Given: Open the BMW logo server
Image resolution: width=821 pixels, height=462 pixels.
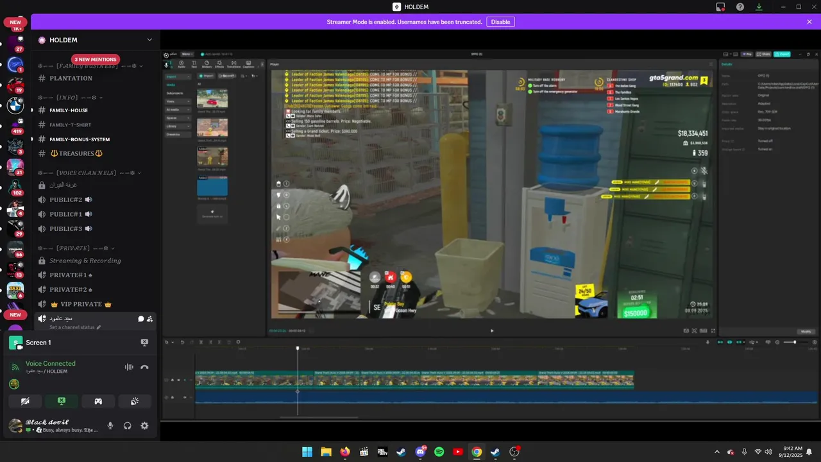Looking at the screenshot, I should 15,107.
